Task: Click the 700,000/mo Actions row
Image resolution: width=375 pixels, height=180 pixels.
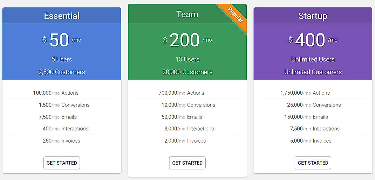Action: pyautogui.click(x=187, y=93)
